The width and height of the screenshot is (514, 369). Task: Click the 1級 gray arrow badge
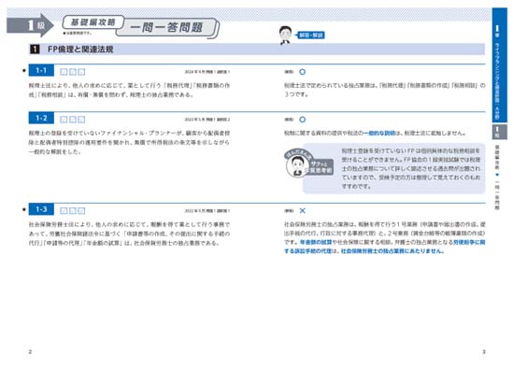point(30,25)
